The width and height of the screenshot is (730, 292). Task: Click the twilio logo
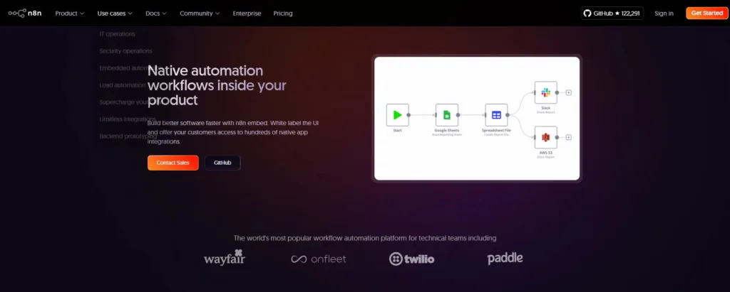click(411, 259)
